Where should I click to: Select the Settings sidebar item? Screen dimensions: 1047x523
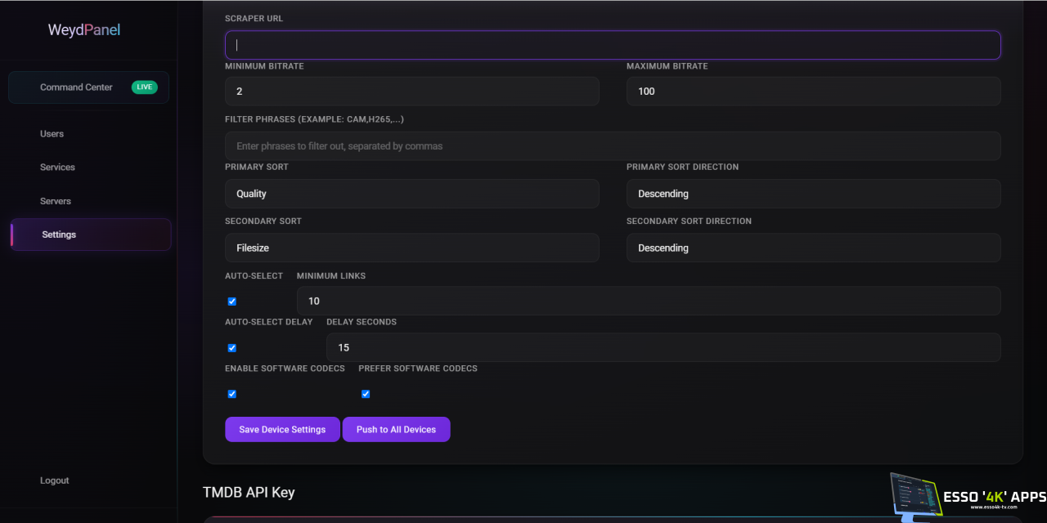[x=91, y=235]
